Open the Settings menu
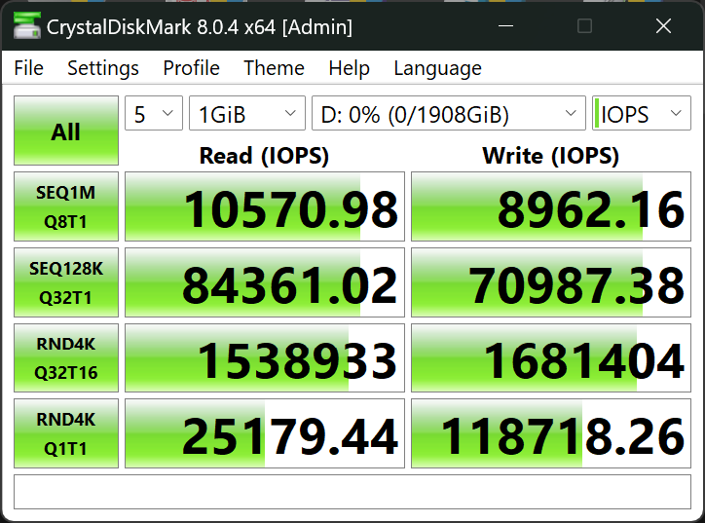The height and width of the screenshot is (523, 705). coord(103,68)
